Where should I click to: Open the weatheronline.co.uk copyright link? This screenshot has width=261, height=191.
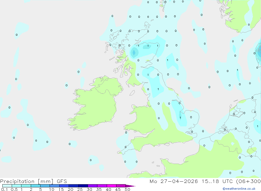[x=239, y=189]
